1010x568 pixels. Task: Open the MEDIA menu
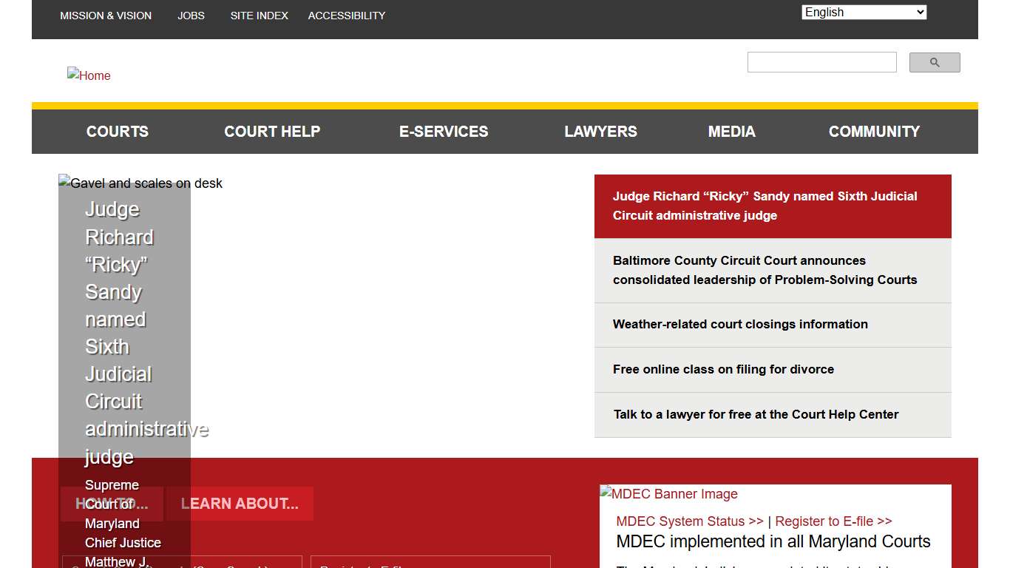tap(731, 131)
